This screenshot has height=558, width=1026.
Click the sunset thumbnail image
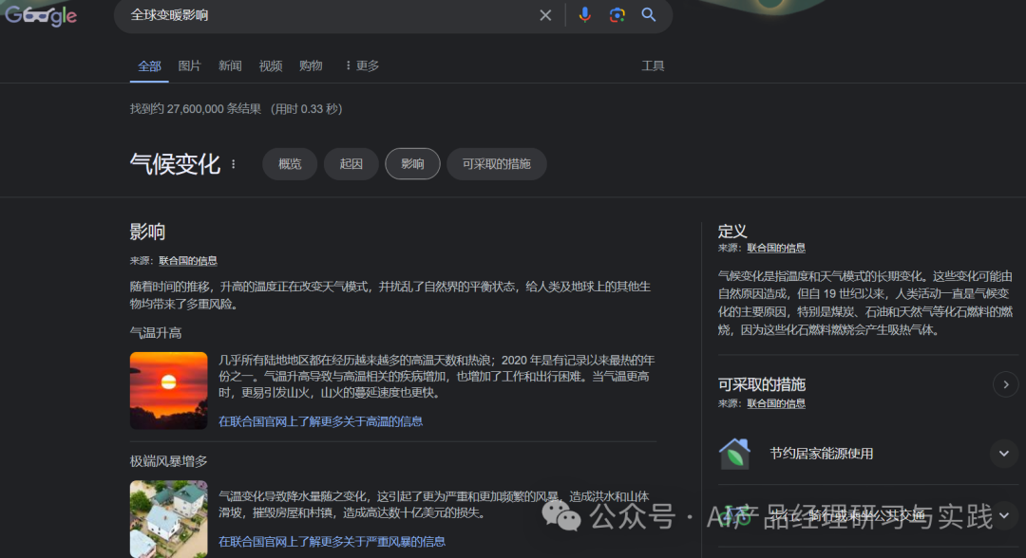168,390
